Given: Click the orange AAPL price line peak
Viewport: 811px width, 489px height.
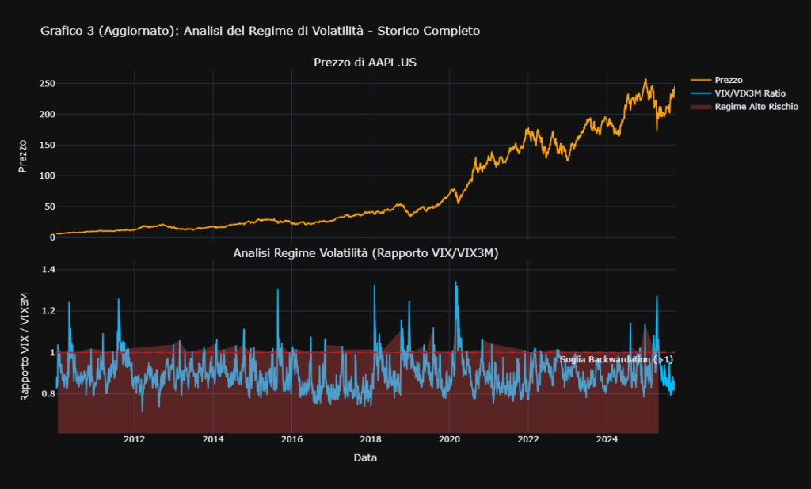Looking at the screenshot, I should 645,79.
